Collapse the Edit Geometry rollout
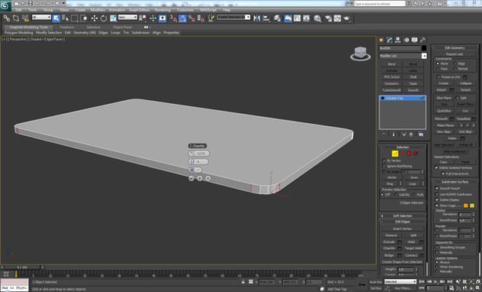The height and width of the screenshot is (292, 482). point(455,47)
